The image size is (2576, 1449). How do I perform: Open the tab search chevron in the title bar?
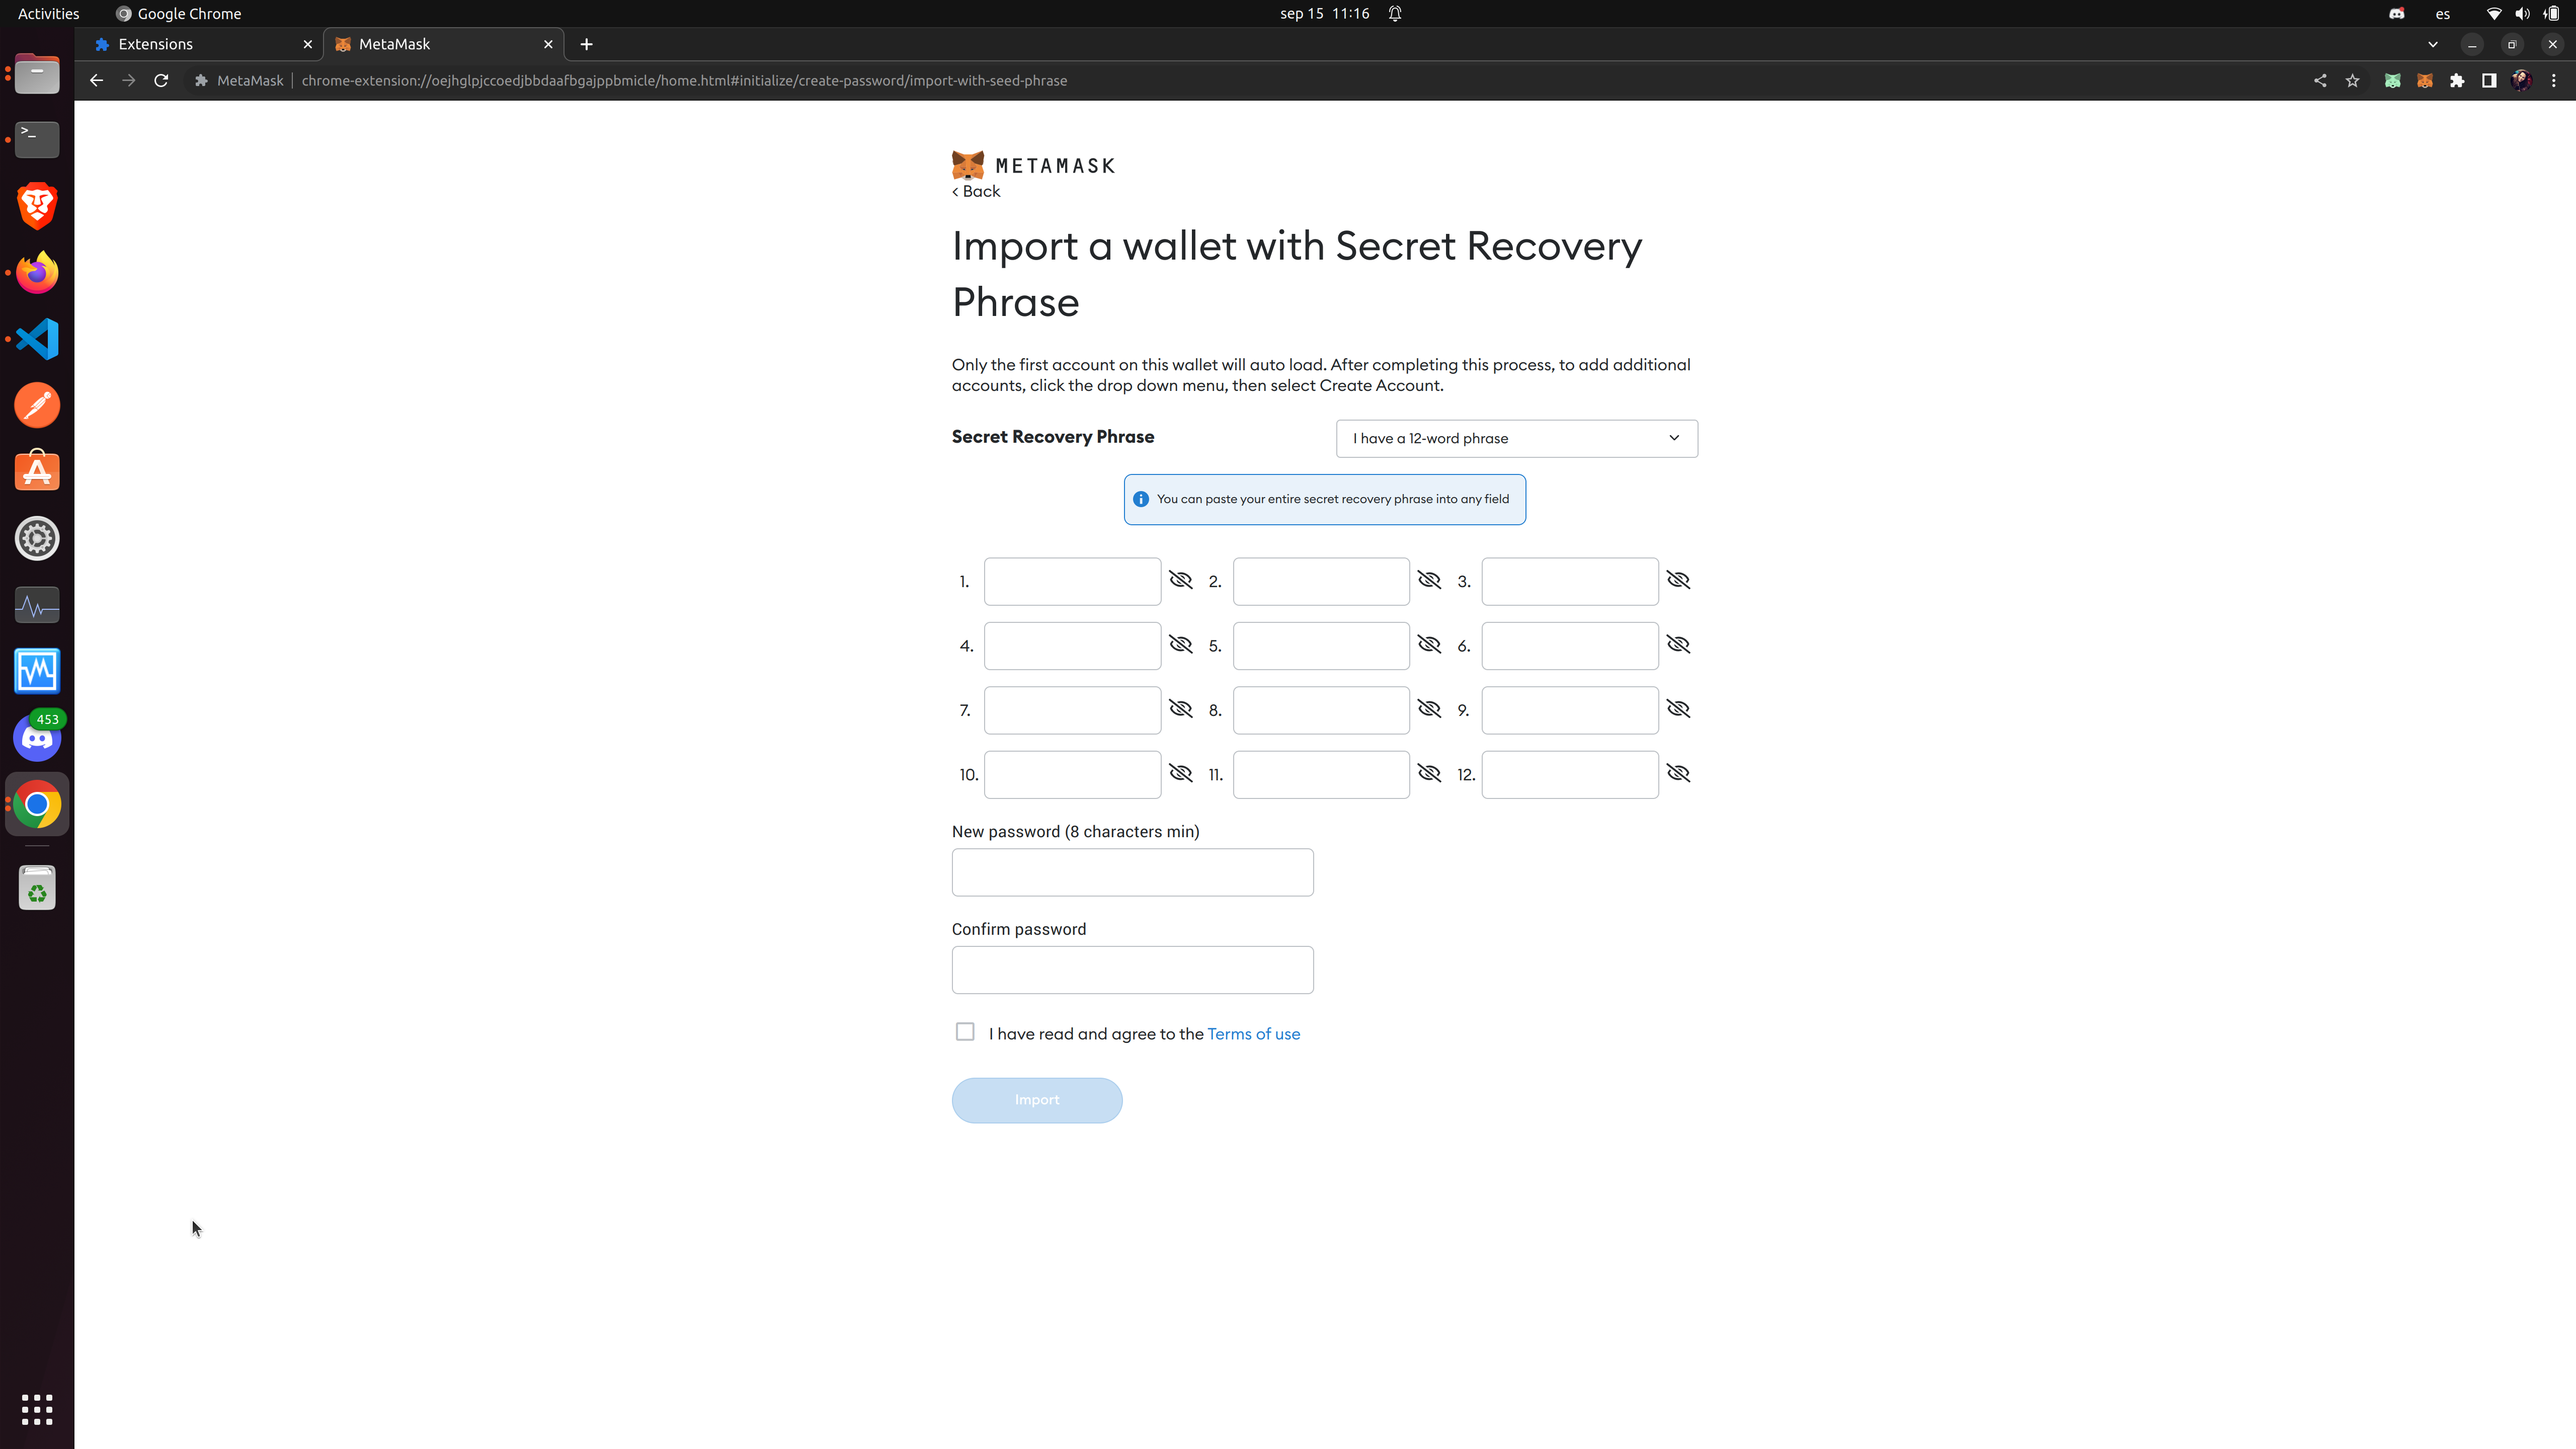tap(2433, 44)
